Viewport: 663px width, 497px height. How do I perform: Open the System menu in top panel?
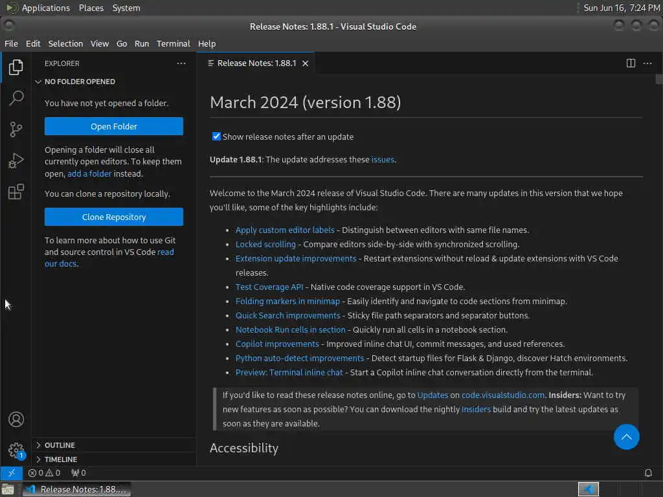pyautogui.click(x=126, y=8)
